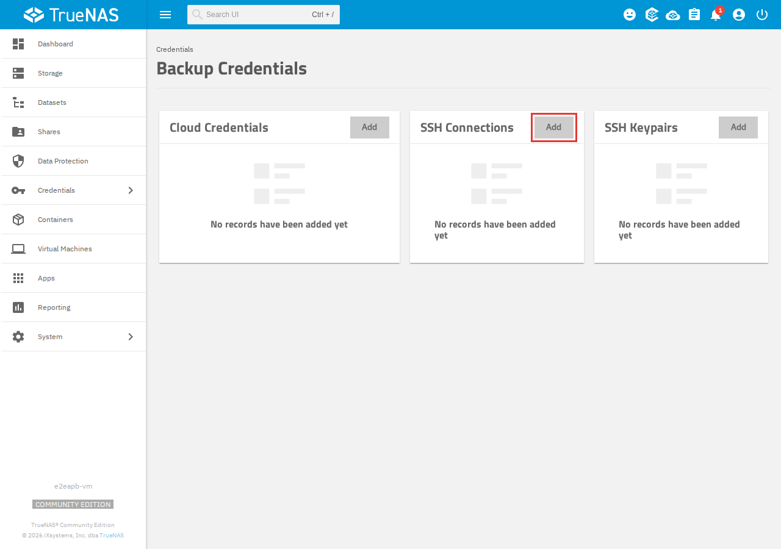Click the Credentials key icon
The image size is (781, 549).
pyautogui.click(x=18, y=190)
